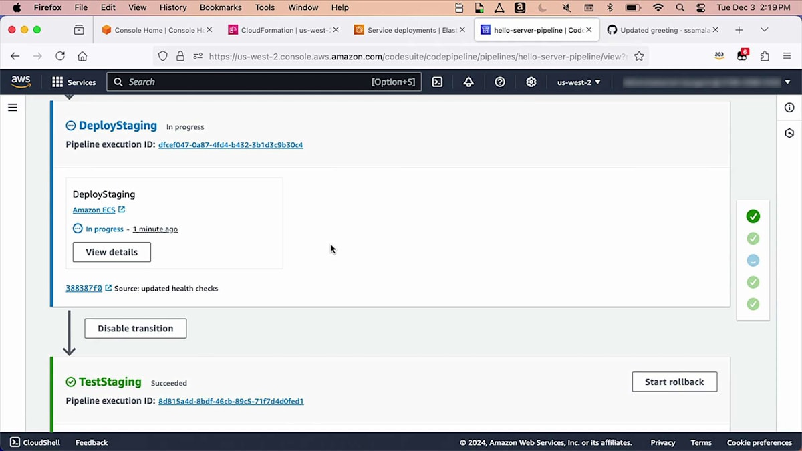802x451 pixels.
Task: Open the notifications bell
Action: click(469, 82)
